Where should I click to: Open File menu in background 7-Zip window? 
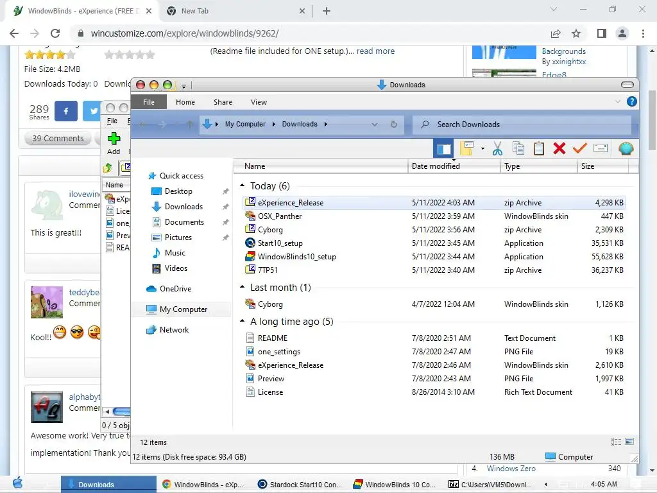point(112,121)
